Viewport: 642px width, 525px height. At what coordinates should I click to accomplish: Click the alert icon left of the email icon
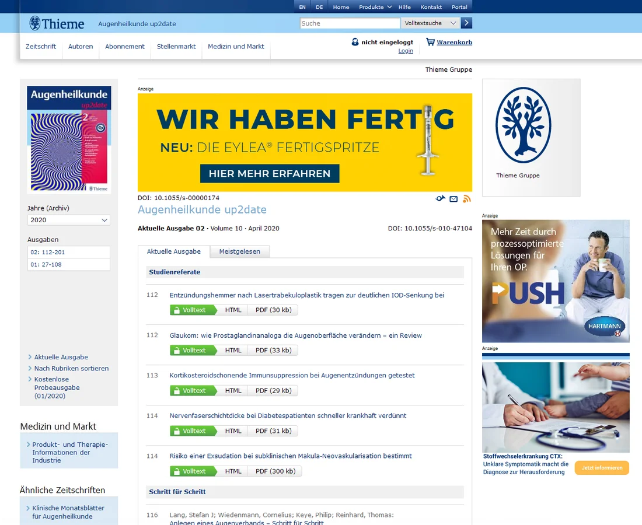[440, 198]
